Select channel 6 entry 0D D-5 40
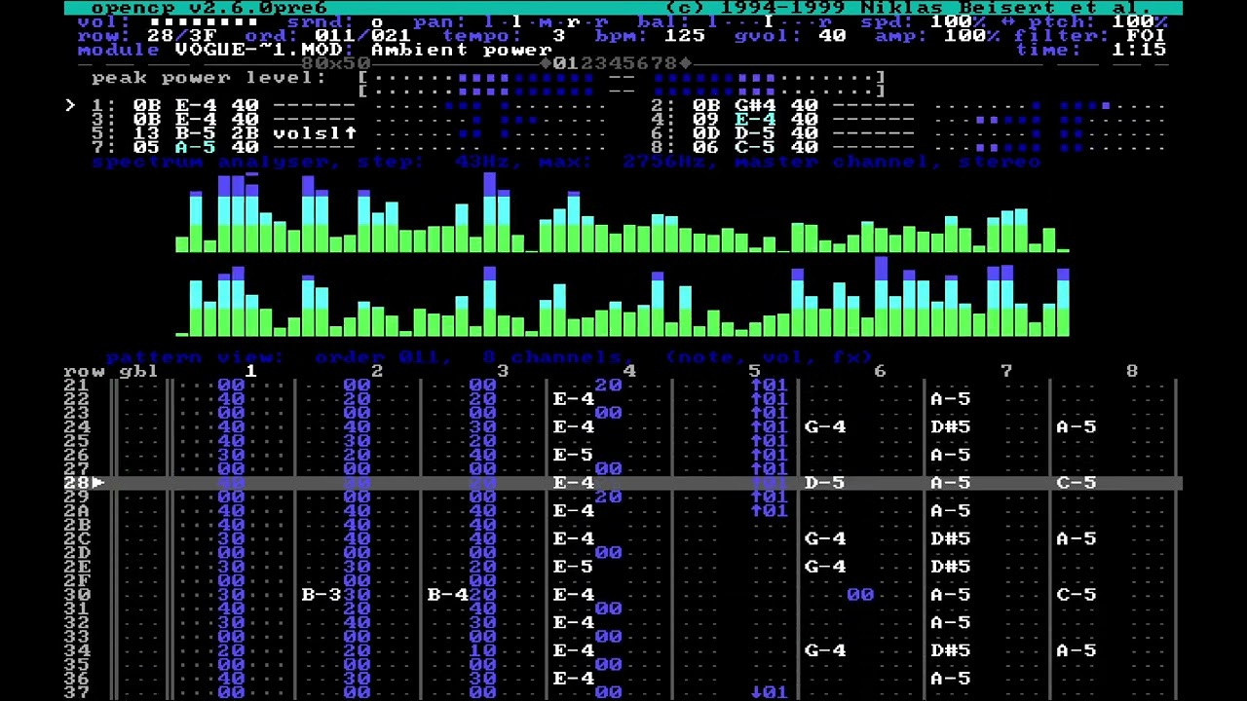Viewport: 1247px width, 701px height. (755, 133)
